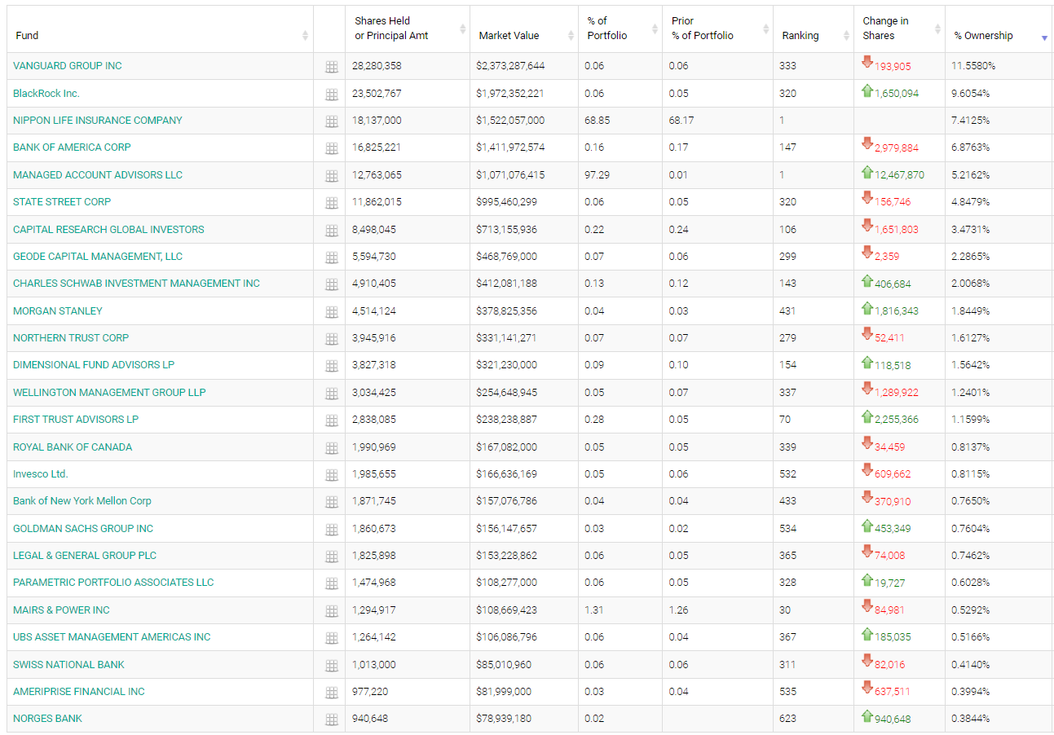Open BlackRock Inc. fund link
1054x735 pixels.
click(x=46, y=93)
